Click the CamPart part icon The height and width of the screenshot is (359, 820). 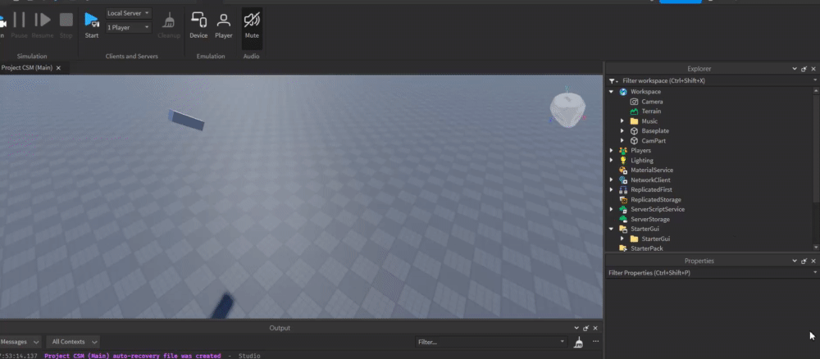pos(634,141)
